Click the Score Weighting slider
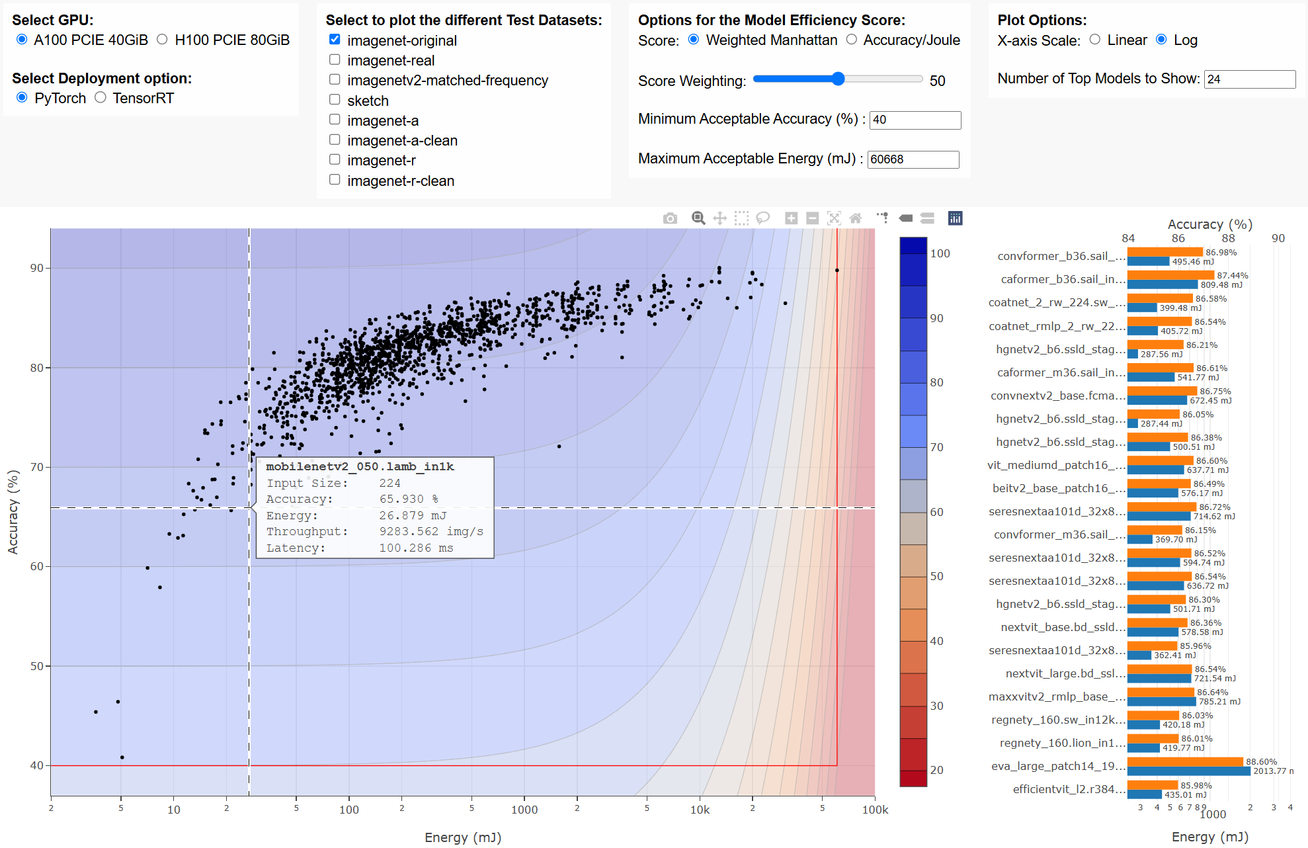 (x=837, y=79)
